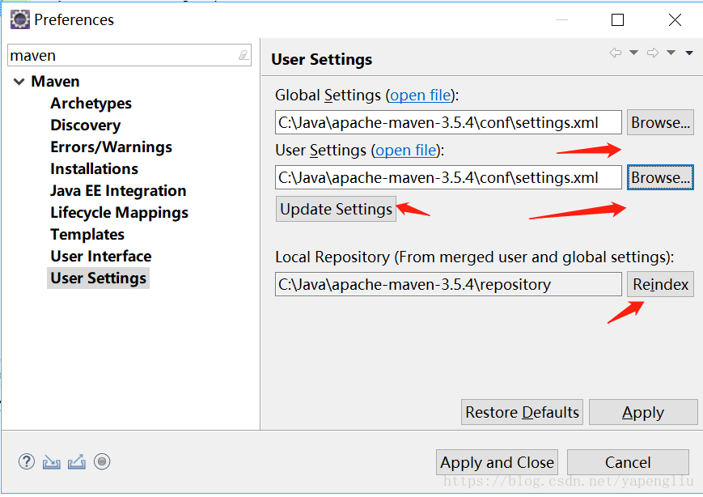703x497 pixels.
Task: Collapse the Maven tree node
Action: pyautogui.click(x=19, y=82)
